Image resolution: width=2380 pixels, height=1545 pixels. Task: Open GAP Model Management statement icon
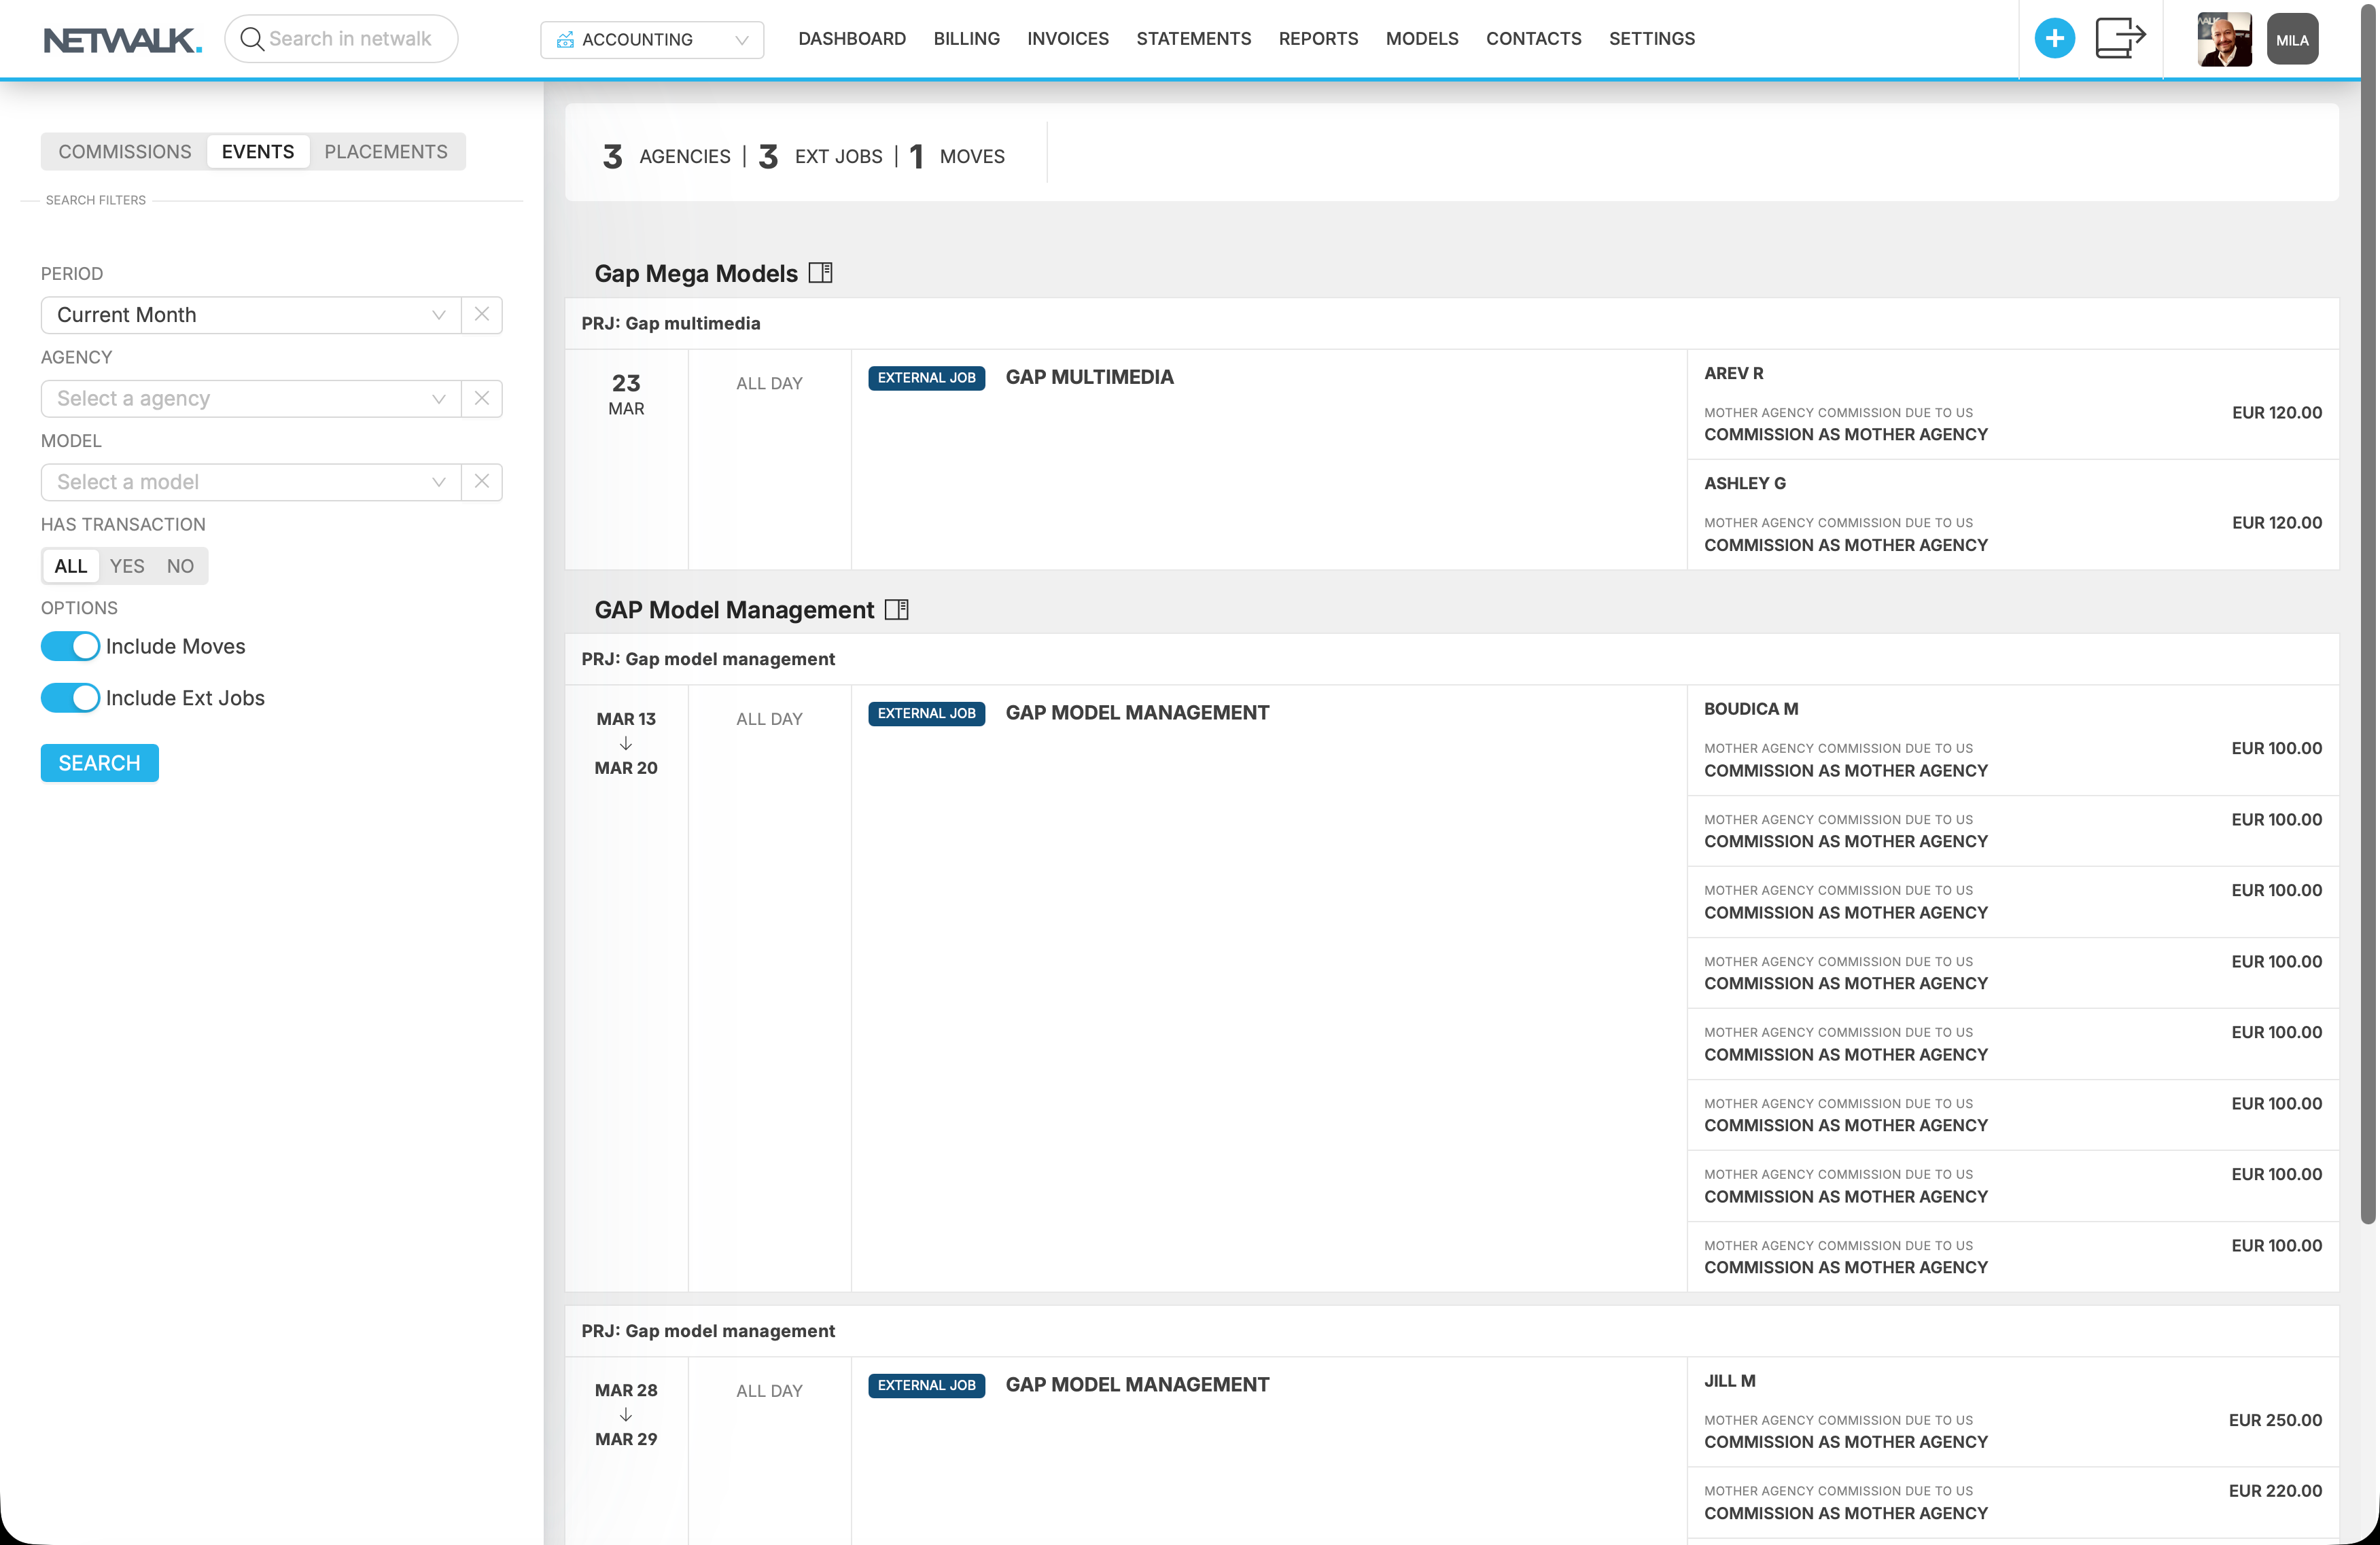(x=897, y=609)
